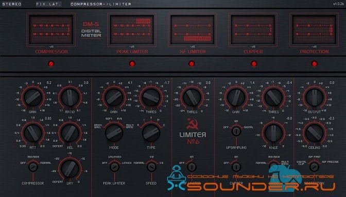
Task: Click the Peak Limiter meter display
Action: (x=132, y=29)
